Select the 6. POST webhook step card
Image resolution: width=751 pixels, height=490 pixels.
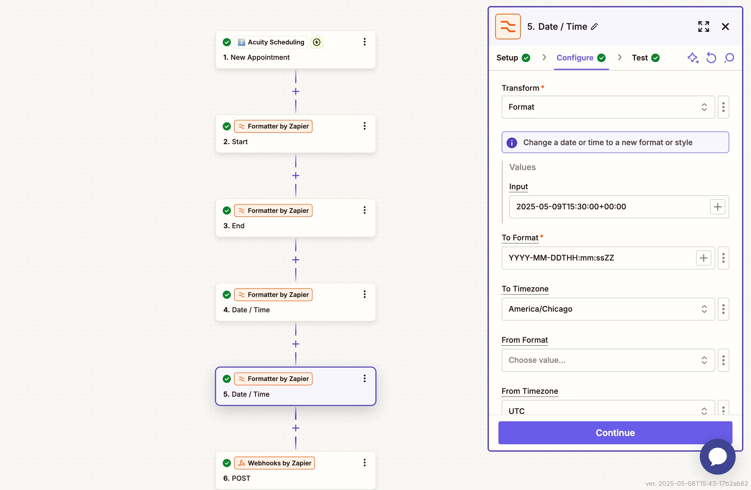coord(296,470)
